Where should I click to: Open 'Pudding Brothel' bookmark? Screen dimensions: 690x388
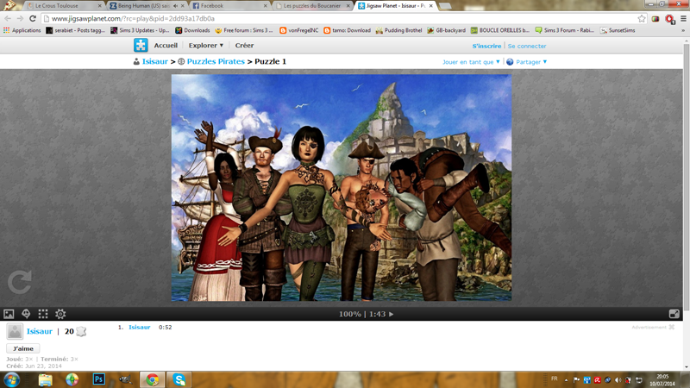click(x=398, y=30)
